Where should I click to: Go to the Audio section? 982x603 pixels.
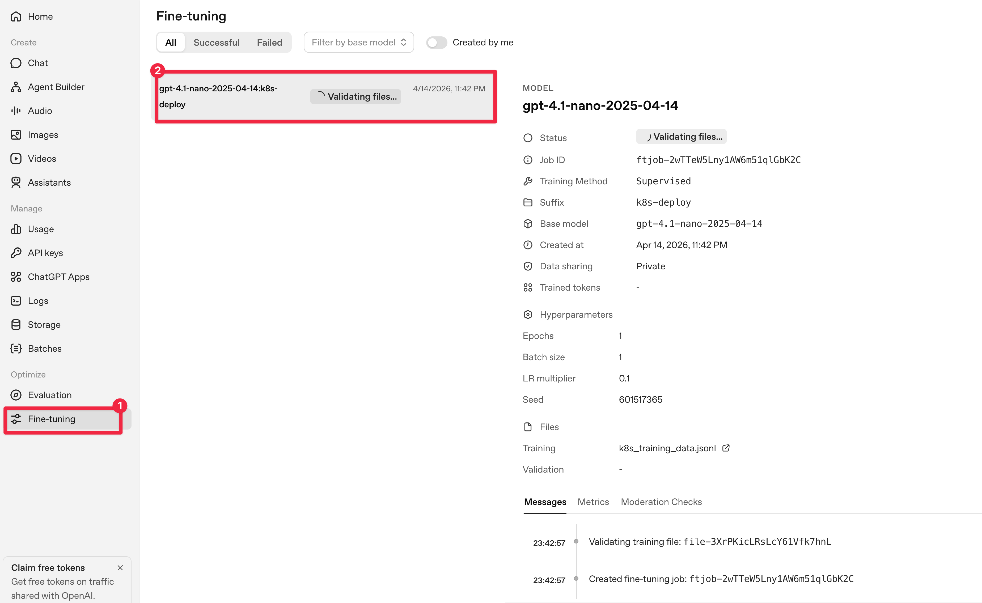(40, 111)
